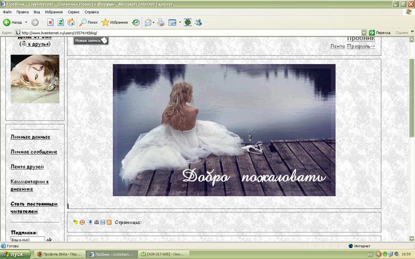Viewport: 415px width, 259px height.
Task: Click the page favicon in address bar
Action: [x=18, y=33]
